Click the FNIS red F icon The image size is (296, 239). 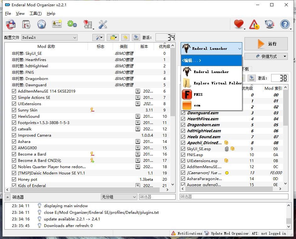coord(187,94)
